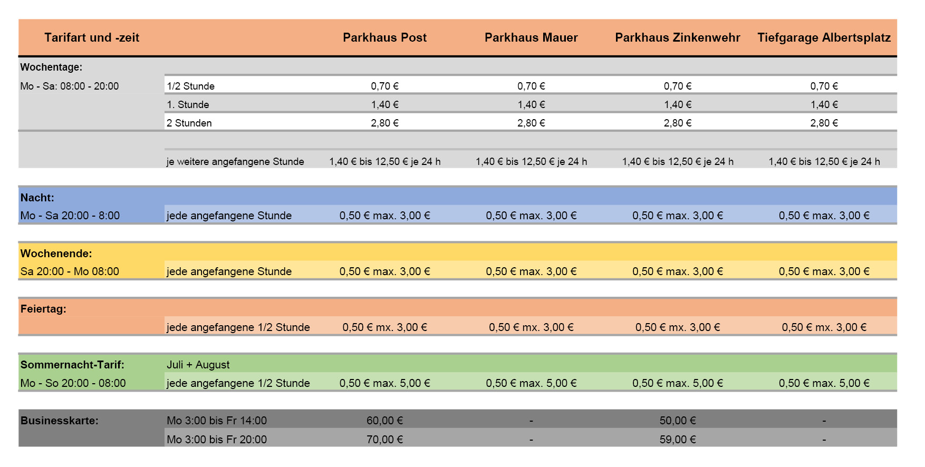Click 2,80 € under Parkhaus Zinkenwehr

678,123
